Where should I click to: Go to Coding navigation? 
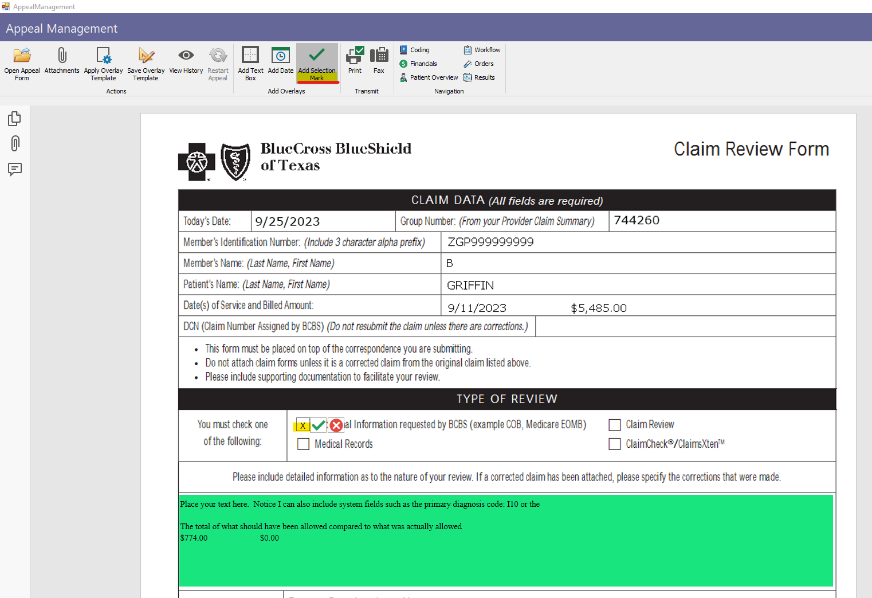coord(415,50)
